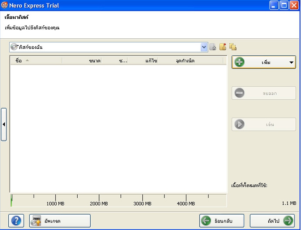Open help with the question mark button
Viewport: 301px width, 230px height.
[16, 221]
